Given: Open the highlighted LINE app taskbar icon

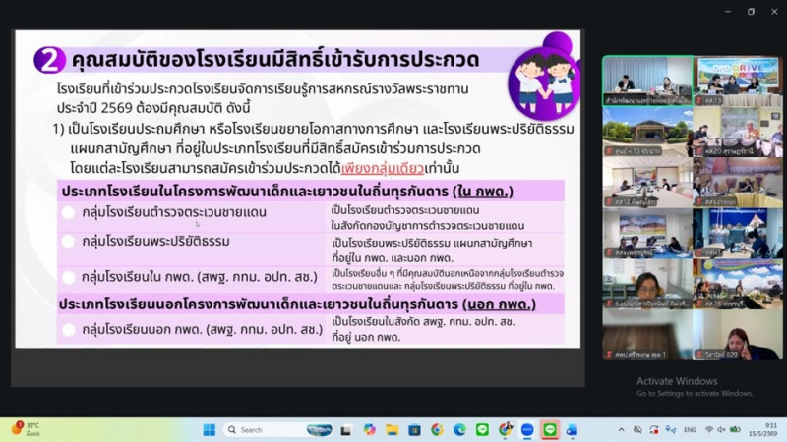Looking at the screenshot, I should (x=550, y=430).
